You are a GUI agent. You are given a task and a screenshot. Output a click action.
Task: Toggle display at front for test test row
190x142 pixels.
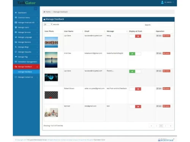point(135,107)
